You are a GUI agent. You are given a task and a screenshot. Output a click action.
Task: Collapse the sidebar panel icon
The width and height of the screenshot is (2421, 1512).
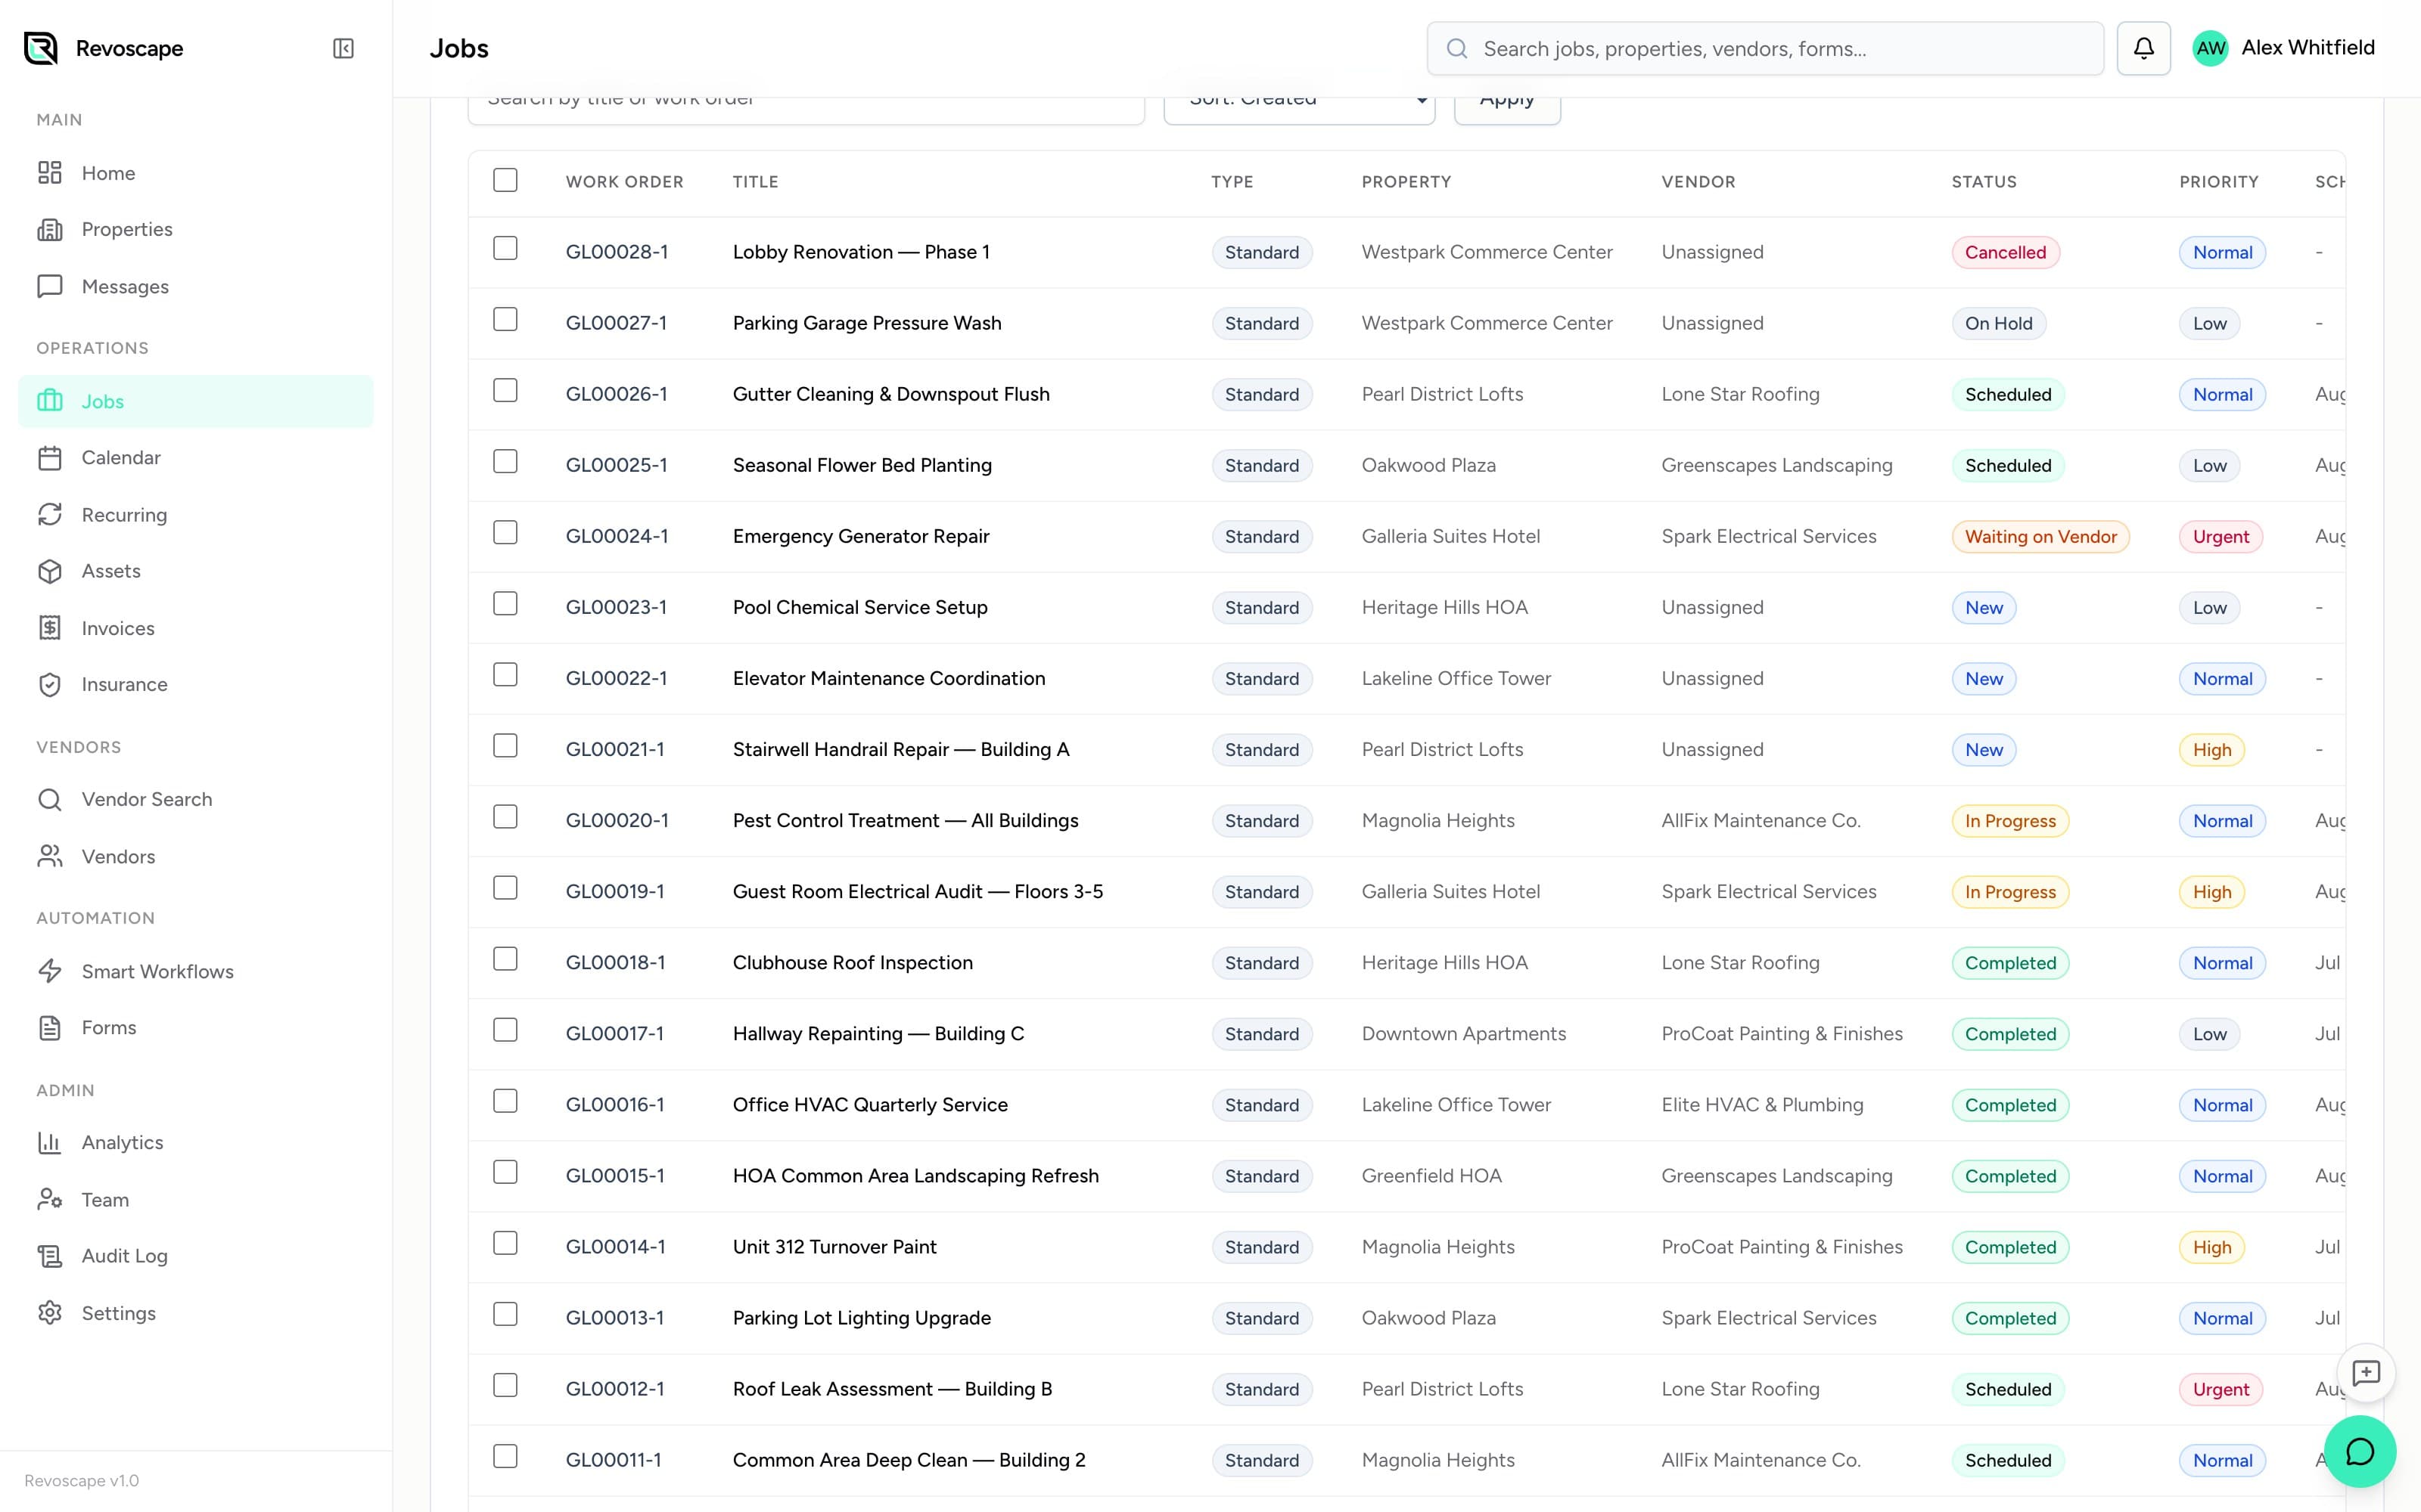coord(343,48)
